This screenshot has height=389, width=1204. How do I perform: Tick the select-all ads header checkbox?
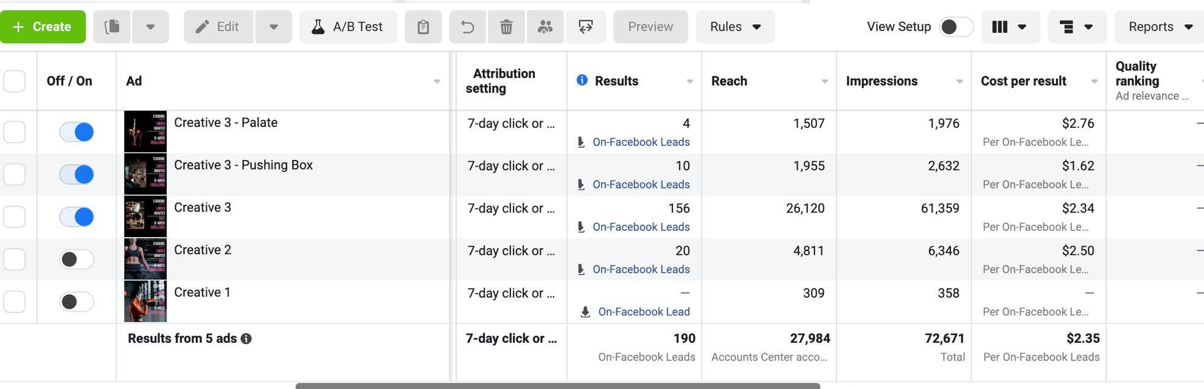pos(15,81)
